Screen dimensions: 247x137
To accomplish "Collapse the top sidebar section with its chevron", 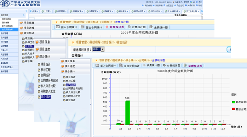I will pos(24,15).
